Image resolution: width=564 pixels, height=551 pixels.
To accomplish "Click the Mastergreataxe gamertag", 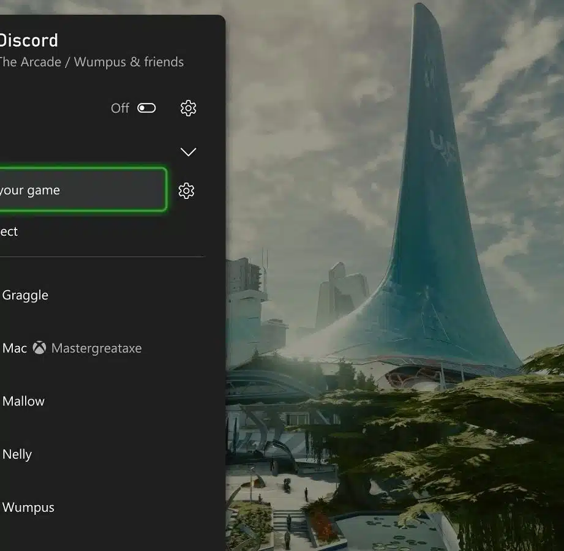I will point(96,348).
